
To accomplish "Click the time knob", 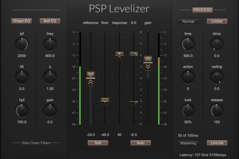I will (188, 44).
